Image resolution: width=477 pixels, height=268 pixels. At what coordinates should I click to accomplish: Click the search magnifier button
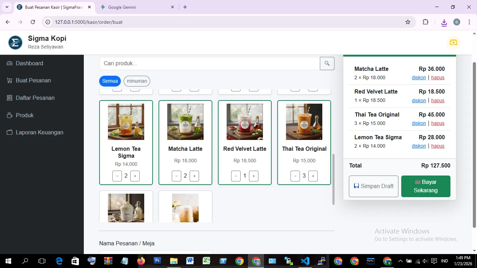[327, 64]
